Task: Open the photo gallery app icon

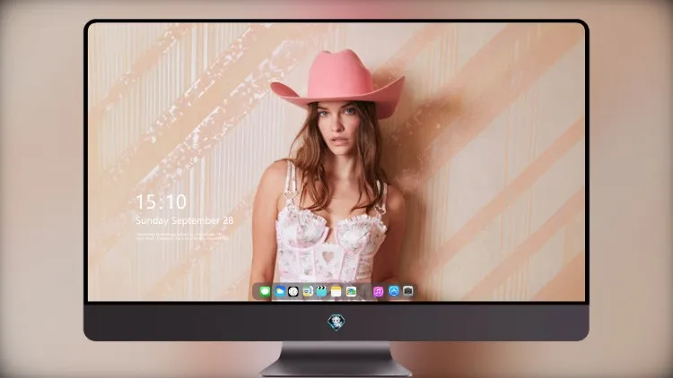Action: [351, 292]
